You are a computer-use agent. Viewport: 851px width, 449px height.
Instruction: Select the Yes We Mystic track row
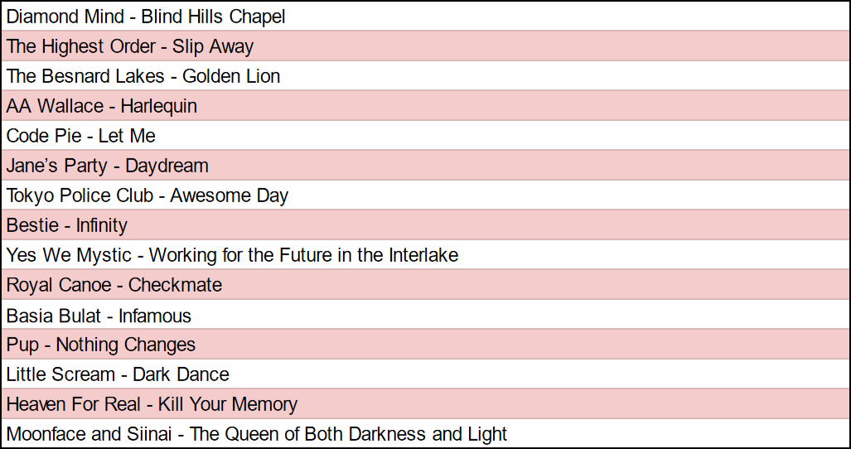232,255
